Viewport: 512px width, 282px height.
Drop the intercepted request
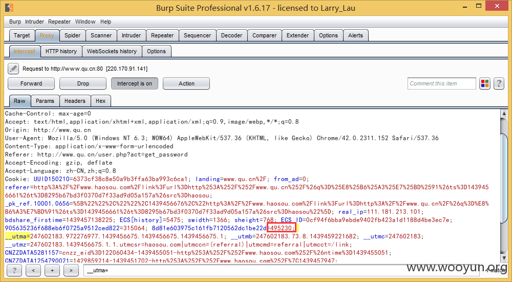[83, 83]
